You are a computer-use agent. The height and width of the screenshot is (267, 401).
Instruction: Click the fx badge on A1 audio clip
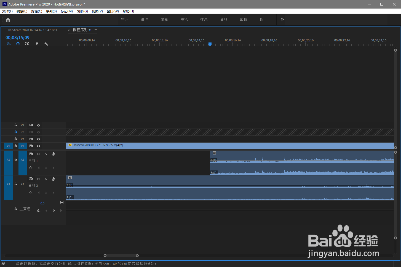pyautogui.click(x=214, y=153)
